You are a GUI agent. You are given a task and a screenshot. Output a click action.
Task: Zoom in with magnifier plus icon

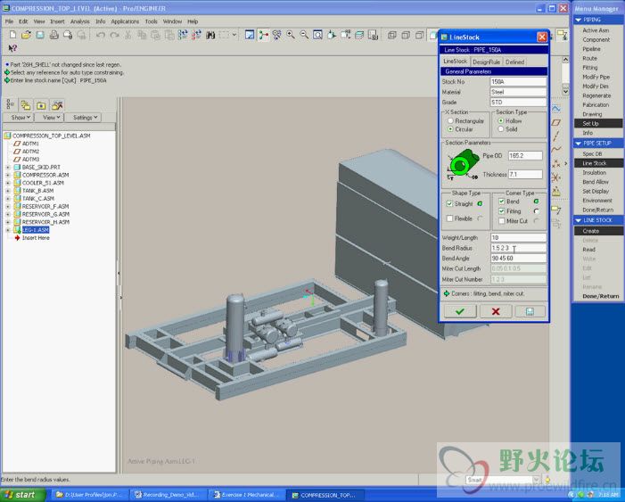click(291, 35)
